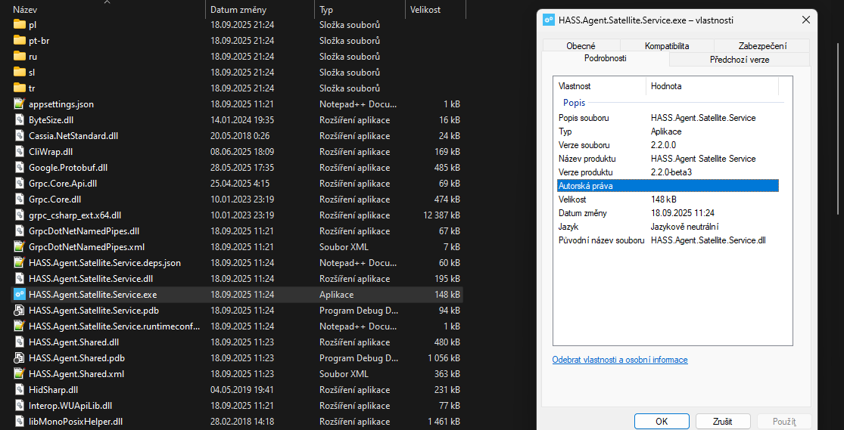Image resolution: width=844 pixels, height=430 pixels.
Task: Click the Grpc.Core.dll file icon
Action: [x=20, y=200]
